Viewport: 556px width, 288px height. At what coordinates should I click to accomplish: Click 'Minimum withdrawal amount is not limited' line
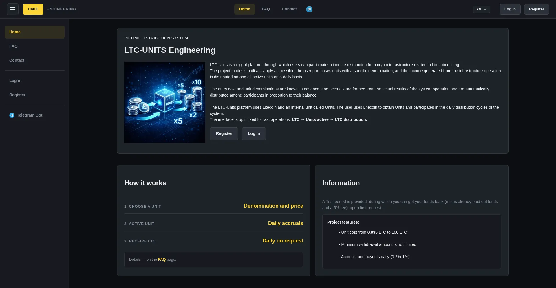[x=378, y=244]
